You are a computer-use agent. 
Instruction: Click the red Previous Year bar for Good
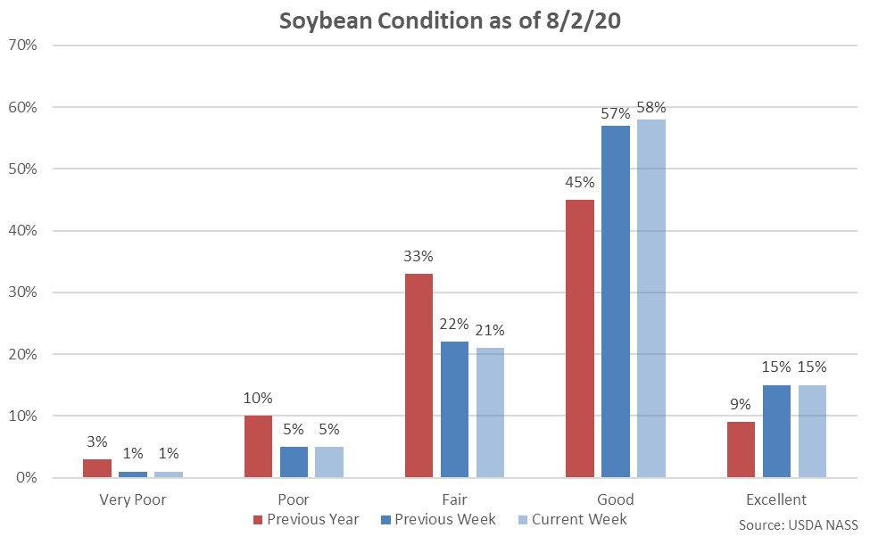pyautogui.click(x=580, y=339)
